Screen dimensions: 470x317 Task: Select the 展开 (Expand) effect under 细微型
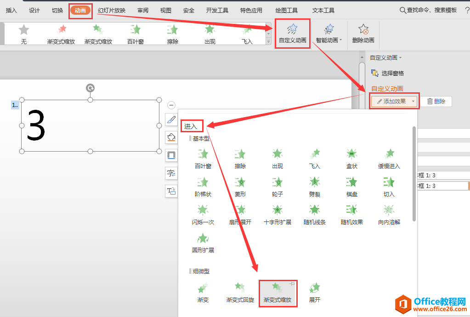314,293
